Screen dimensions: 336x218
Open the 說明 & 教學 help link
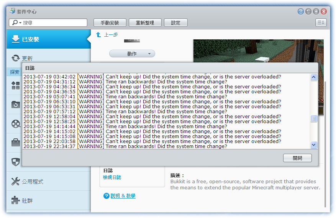click(x=123, y=196)
